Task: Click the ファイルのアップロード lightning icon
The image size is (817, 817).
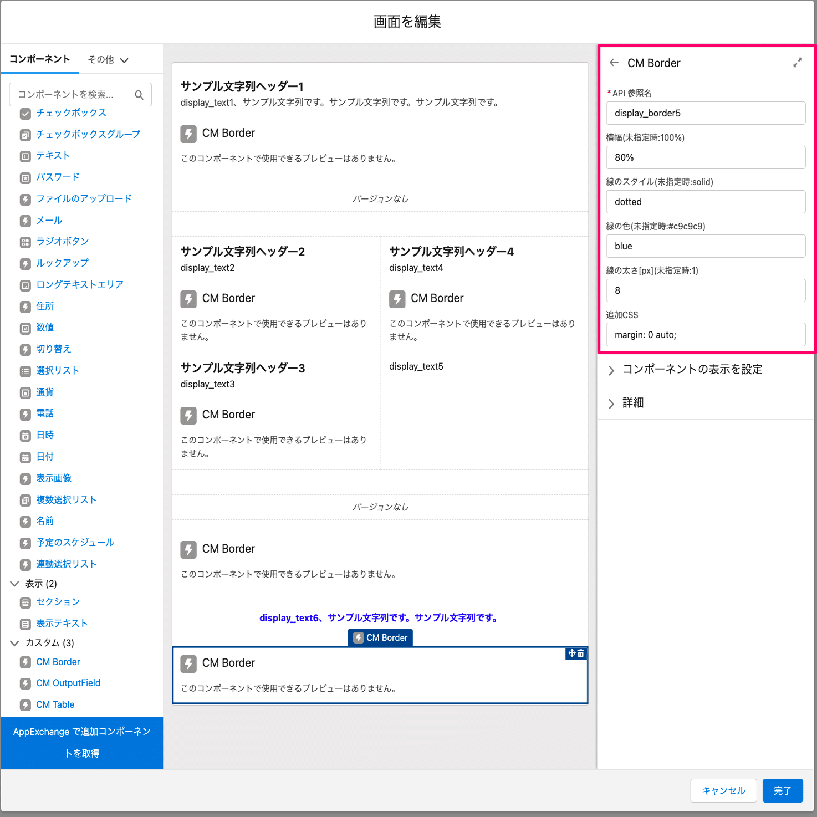Action: click(x=25, y=199)
